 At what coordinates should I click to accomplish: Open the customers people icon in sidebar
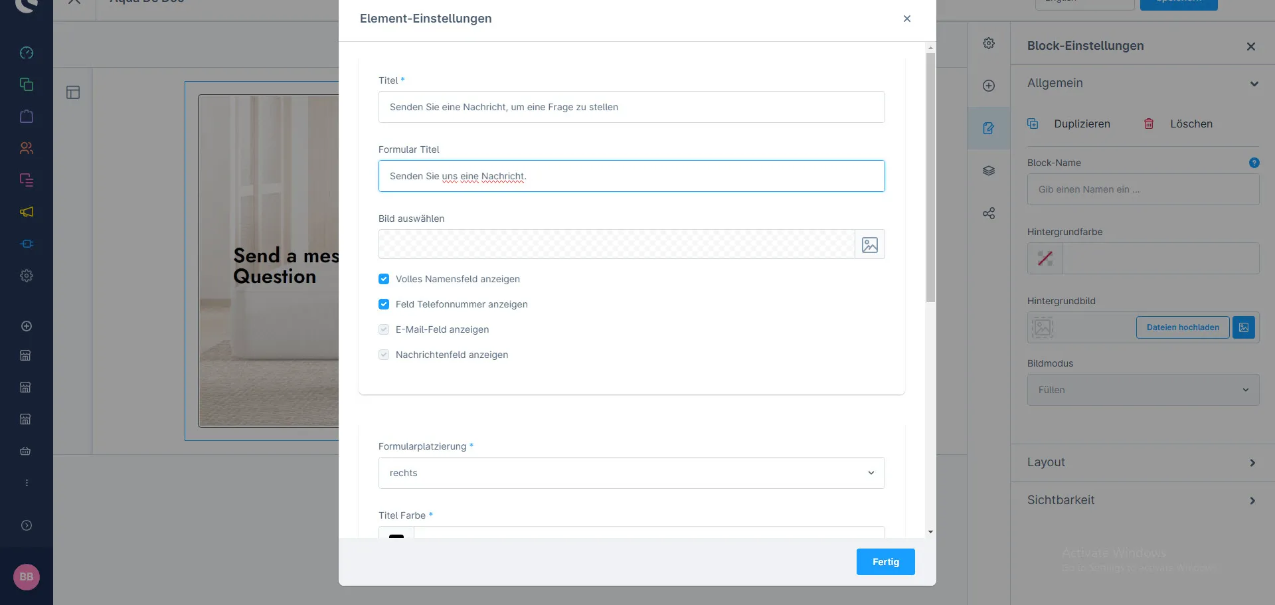[x=27, y=148]
